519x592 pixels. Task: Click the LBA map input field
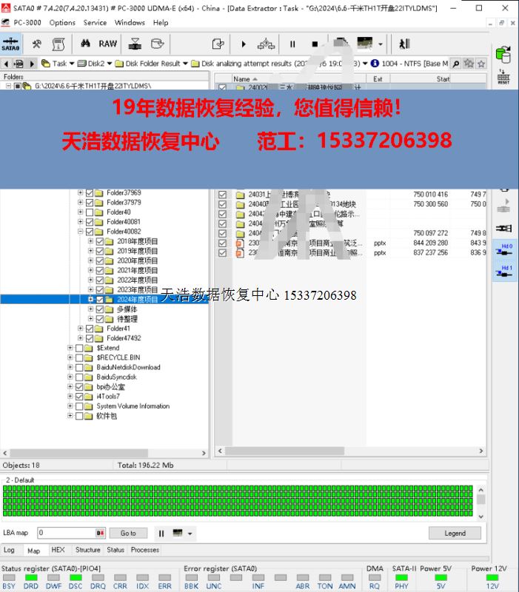65,533
